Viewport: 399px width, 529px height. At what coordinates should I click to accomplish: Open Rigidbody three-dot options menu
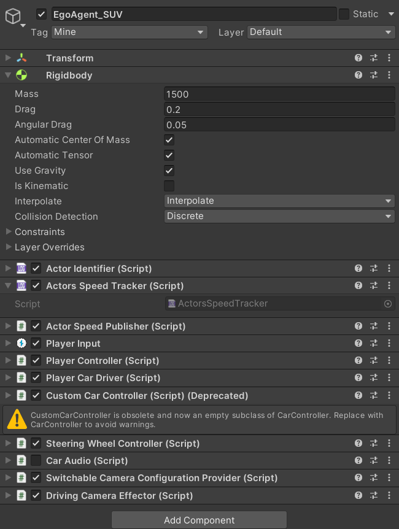tap(389, 75)
